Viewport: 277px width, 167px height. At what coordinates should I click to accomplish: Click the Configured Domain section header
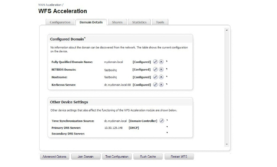click(x=67, y=39)
